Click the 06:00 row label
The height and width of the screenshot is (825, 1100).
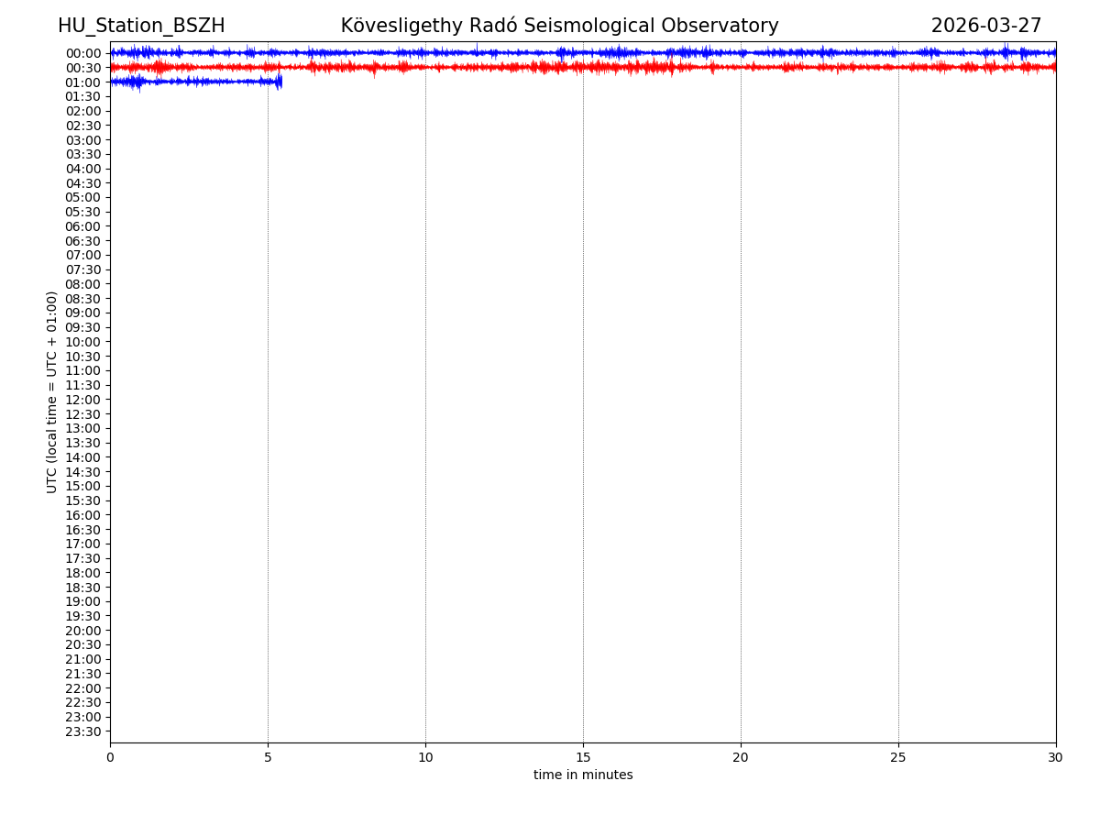pos(82,226)
